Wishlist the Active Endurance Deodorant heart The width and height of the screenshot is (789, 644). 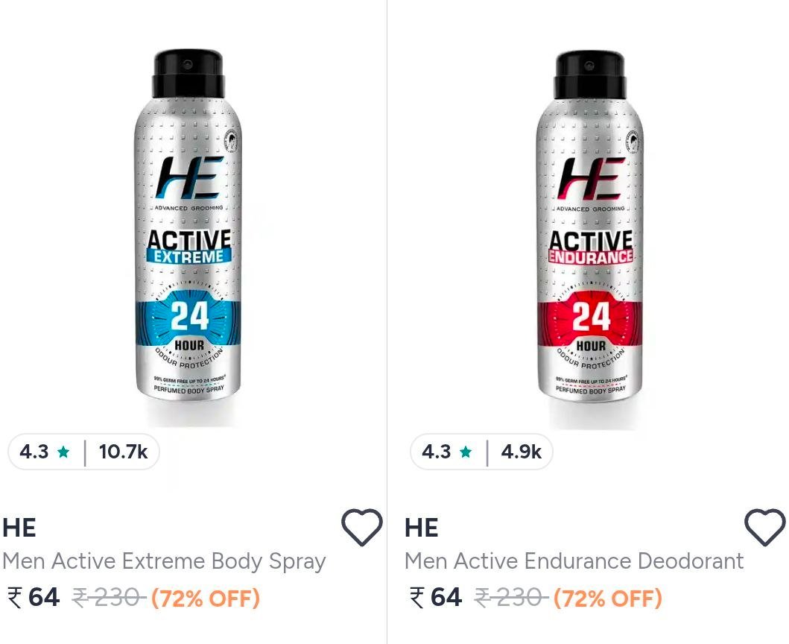764,527
